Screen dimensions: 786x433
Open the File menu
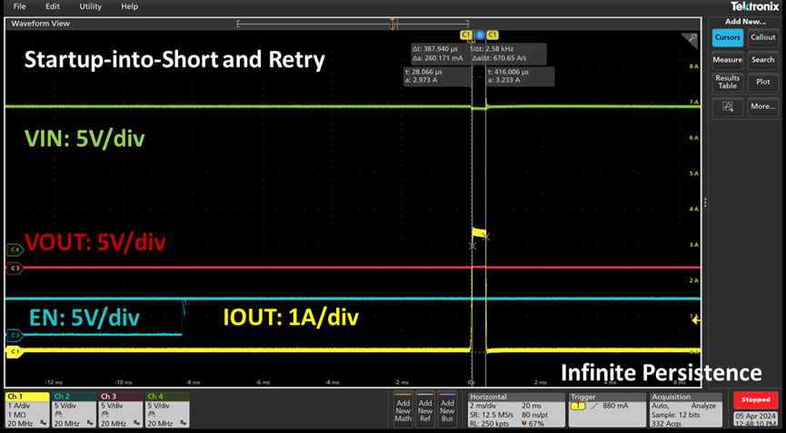[20, 6]
